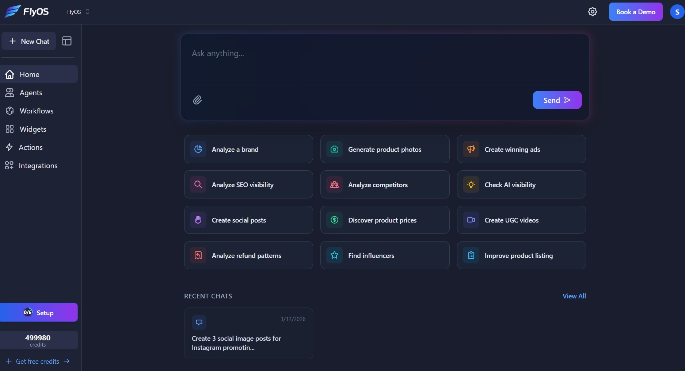Click the Create UGC videos camera icon
The image size is (685, 371).
click(471, 220)
